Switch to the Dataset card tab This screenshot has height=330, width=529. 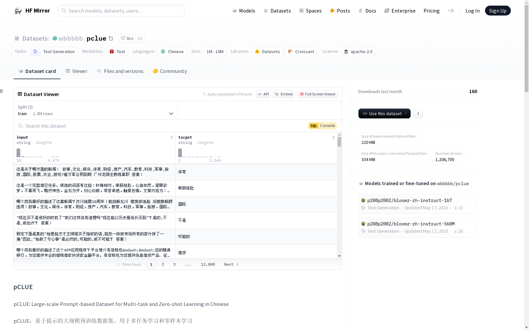coord(37,71)
